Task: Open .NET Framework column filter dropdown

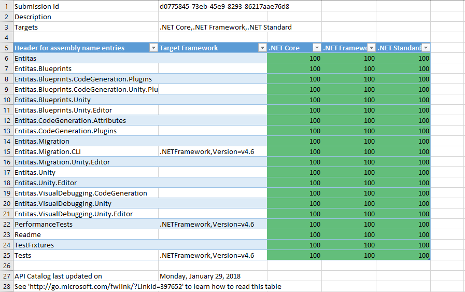Action: tap(371, 48)
